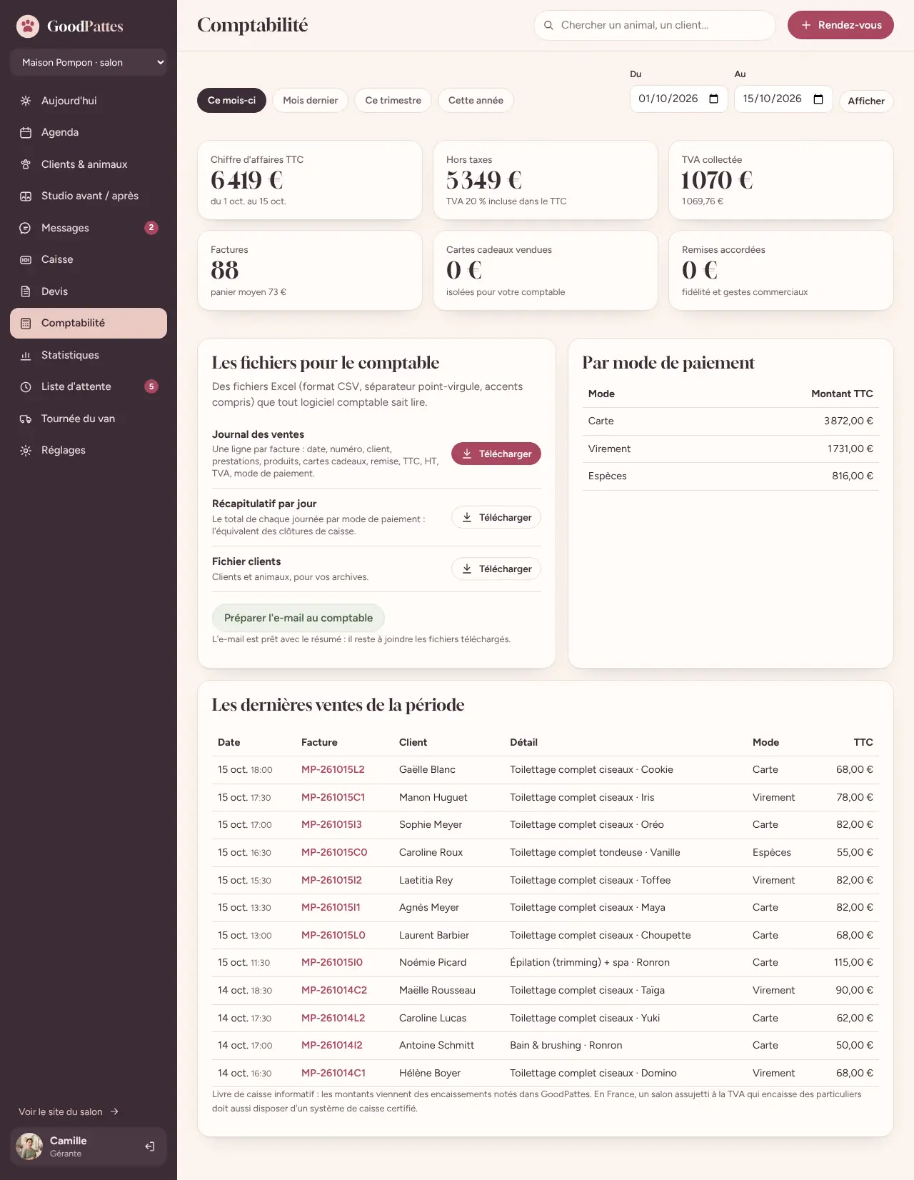Screen dimensions: 914x1180
Task: Click the Liste d'attente badge 5
Action: pos(151,386)
